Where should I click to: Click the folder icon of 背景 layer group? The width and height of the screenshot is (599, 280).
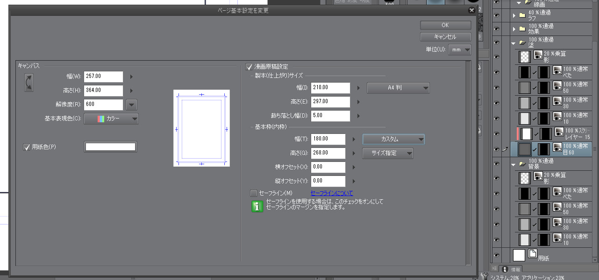point(522,164)
